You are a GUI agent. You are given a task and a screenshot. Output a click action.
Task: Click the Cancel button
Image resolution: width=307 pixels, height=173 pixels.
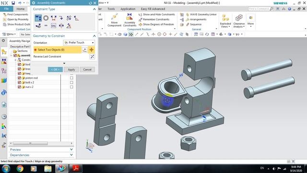(x=87, y=70)
